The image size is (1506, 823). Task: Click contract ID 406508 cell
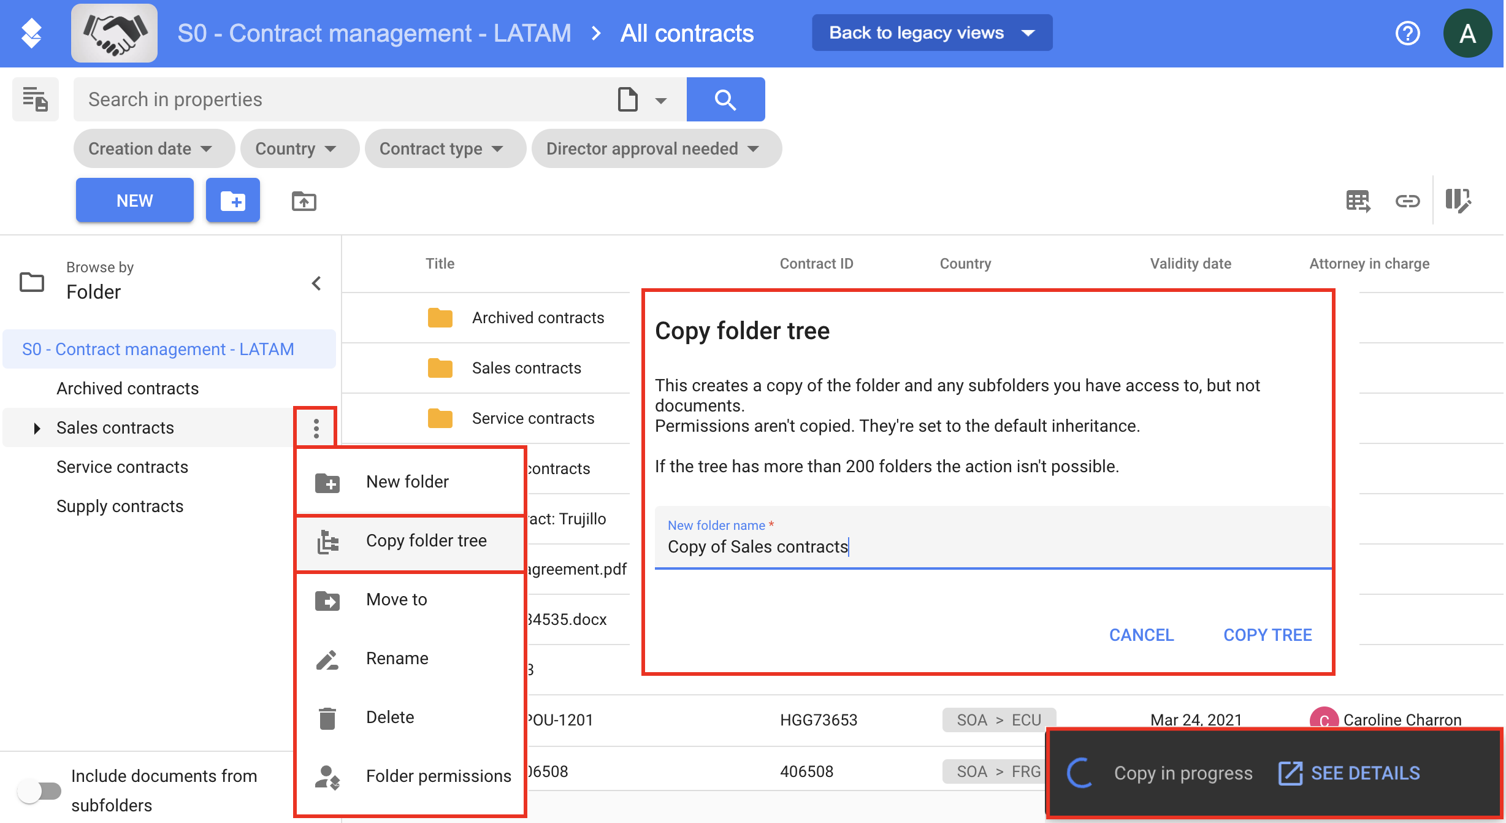(806, 771)
